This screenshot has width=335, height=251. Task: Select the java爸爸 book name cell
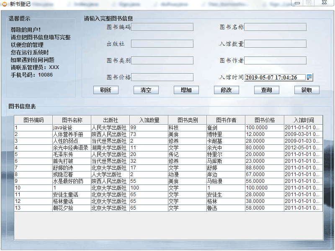tap(72, 128)
